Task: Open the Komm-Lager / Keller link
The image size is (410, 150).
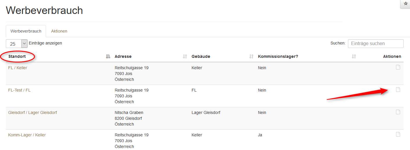Action: [27, 135]
